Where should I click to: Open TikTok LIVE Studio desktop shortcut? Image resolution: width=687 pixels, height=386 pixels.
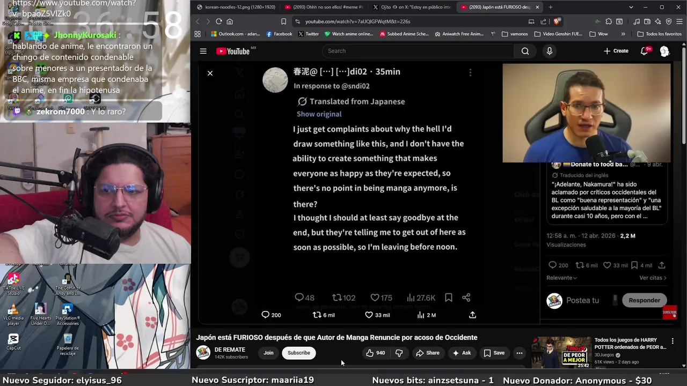[x=13, y=284]
